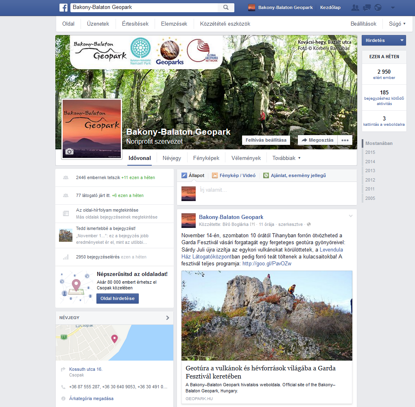Jump to 2014 in the timeline
This screenshot has width=415, height=407.
point(370,162)
